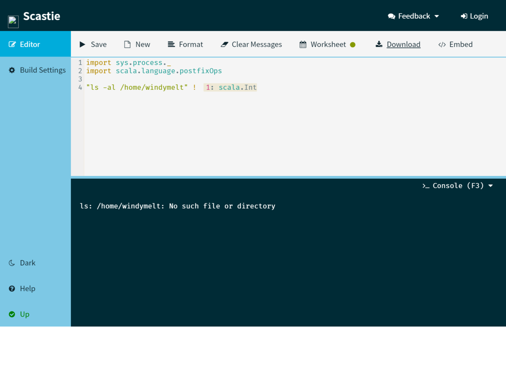
Task: Expand the Console (F3) chevron
Action: [x=490, y=186]
